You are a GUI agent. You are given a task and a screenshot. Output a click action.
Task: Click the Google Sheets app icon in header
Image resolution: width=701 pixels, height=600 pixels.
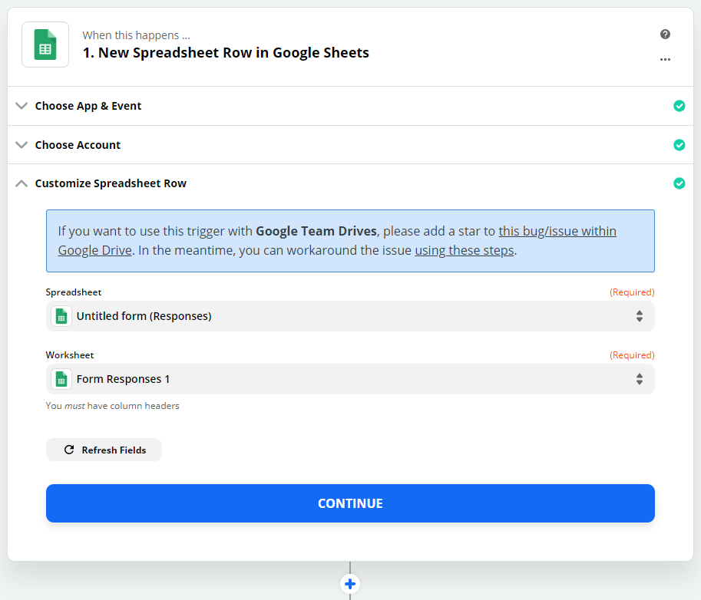point(45,45)
